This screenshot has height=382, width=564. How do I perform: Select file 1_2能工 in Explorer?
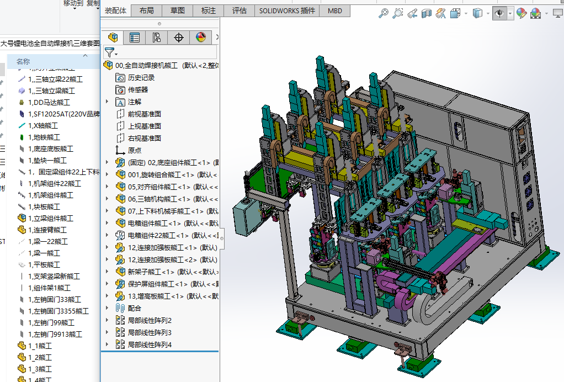35,358
